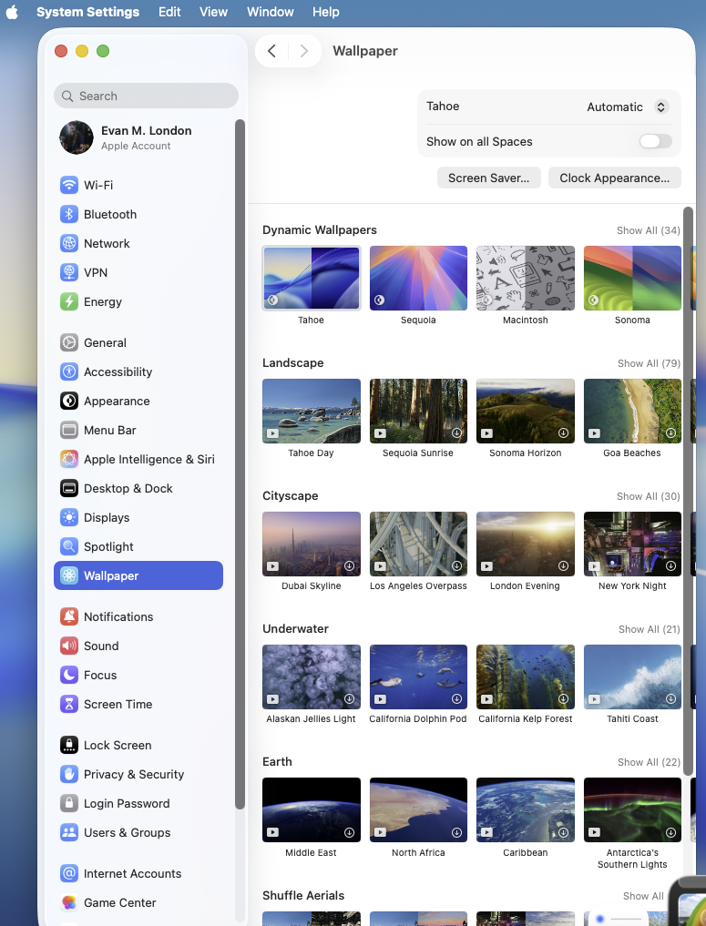Select Los Angeles Overpass thumbnail
The image size is (706, 926).
coord(418,544)
